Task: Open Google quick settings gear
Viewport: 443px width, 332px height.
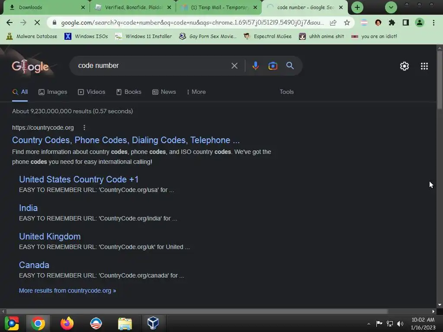Action: pos(404,66)
